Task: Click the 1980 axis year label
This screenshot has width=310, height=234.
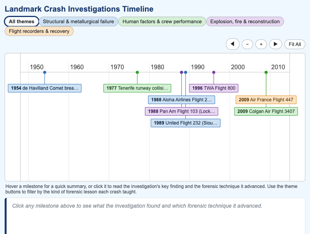Action: click(x=157, y=67)
